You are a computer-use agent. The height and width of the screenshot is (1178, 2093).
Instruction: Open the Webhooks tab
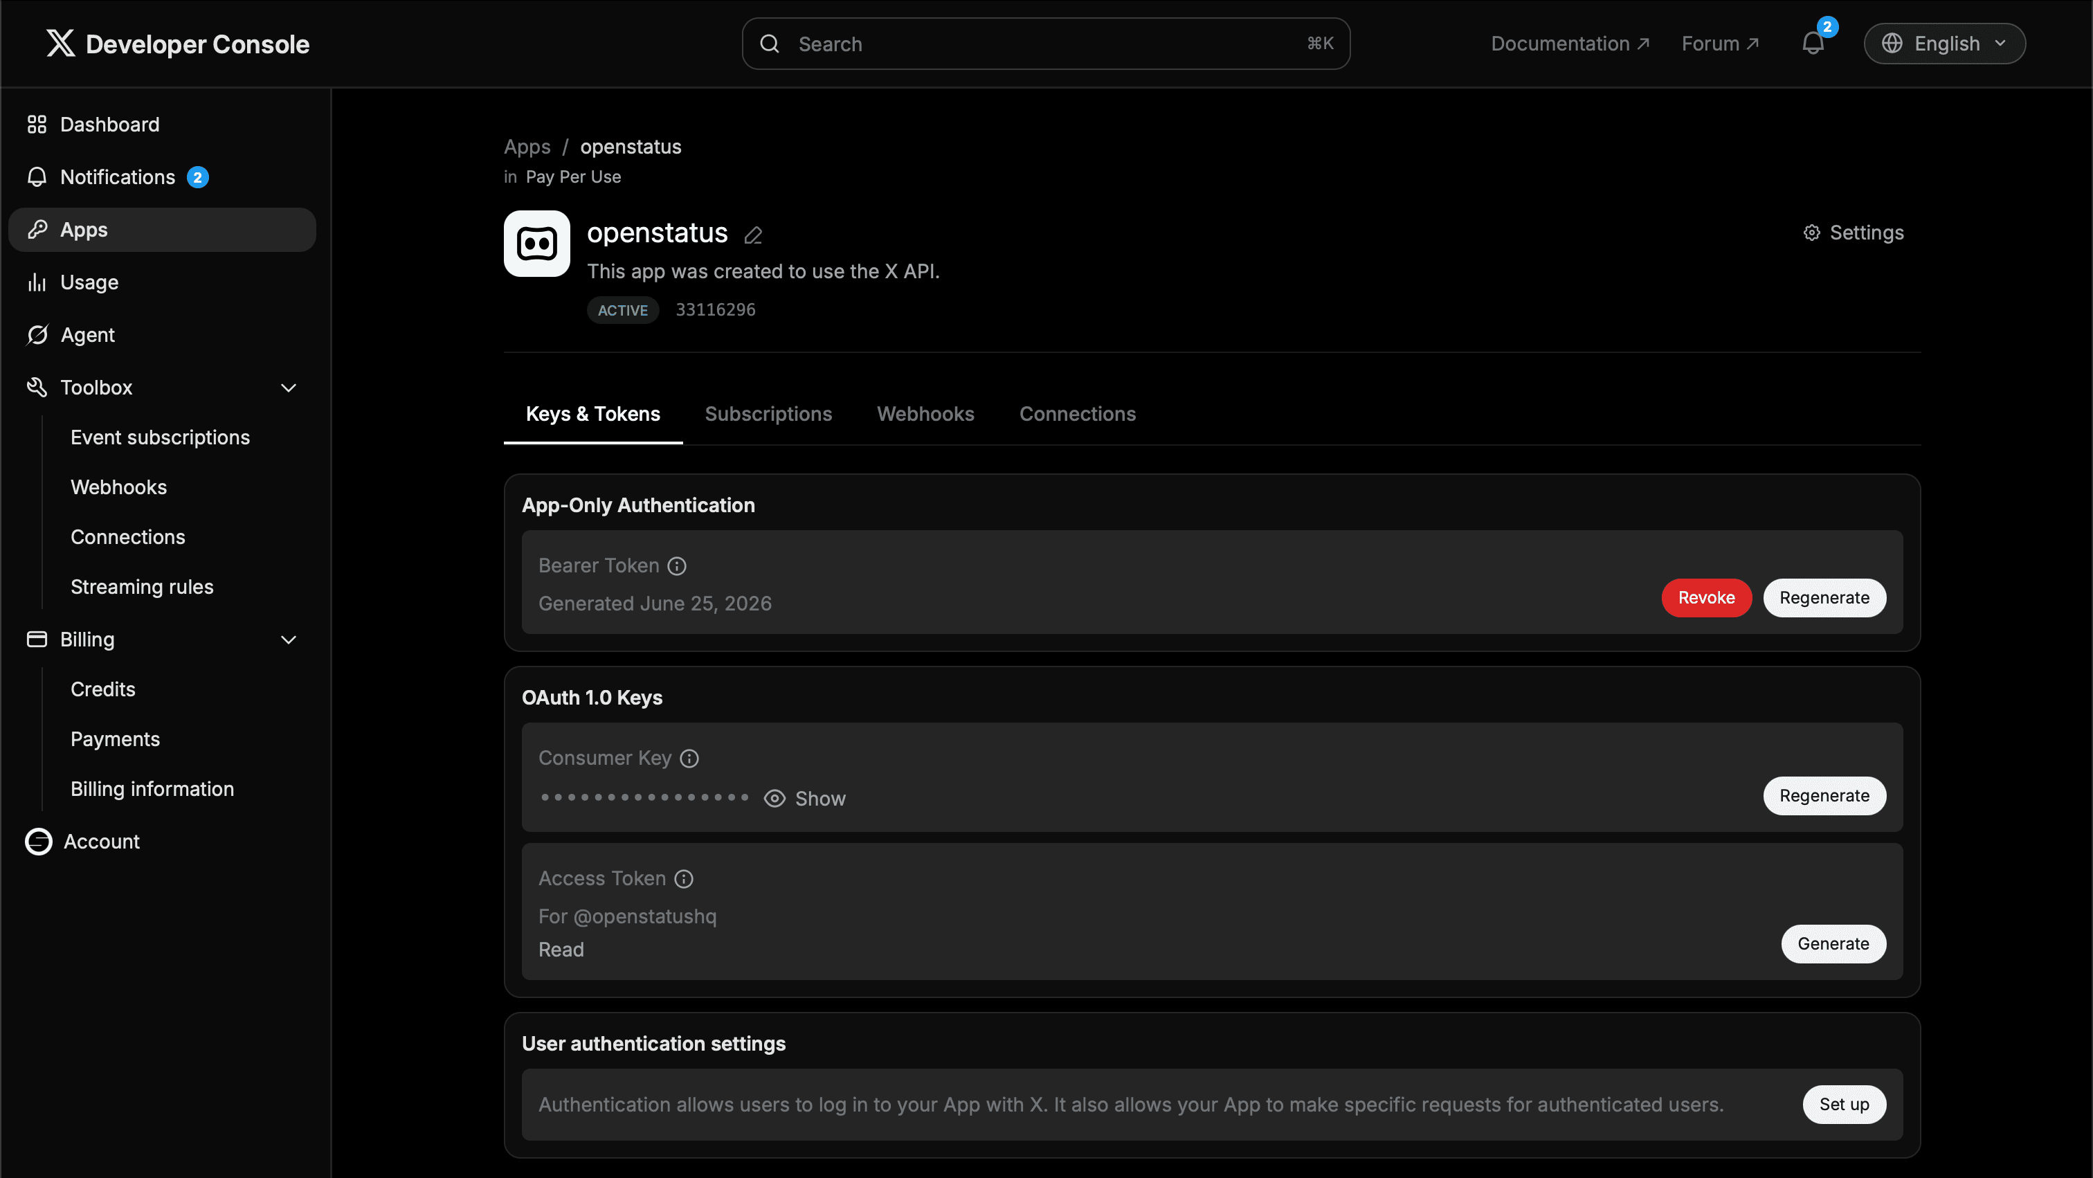[925, 413]
